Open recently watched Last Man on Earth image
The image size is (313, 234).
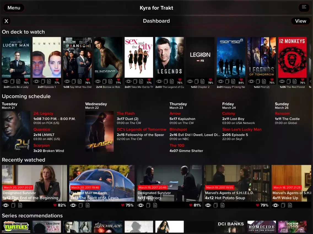(102, 183)
